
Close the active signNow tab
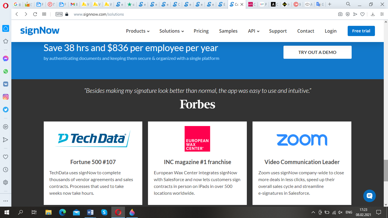[x=242, y=5]
